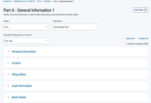The height and width of the screenshot is (103, 151).
Task: Click the Contact section heading
Action: coord(16,63)
